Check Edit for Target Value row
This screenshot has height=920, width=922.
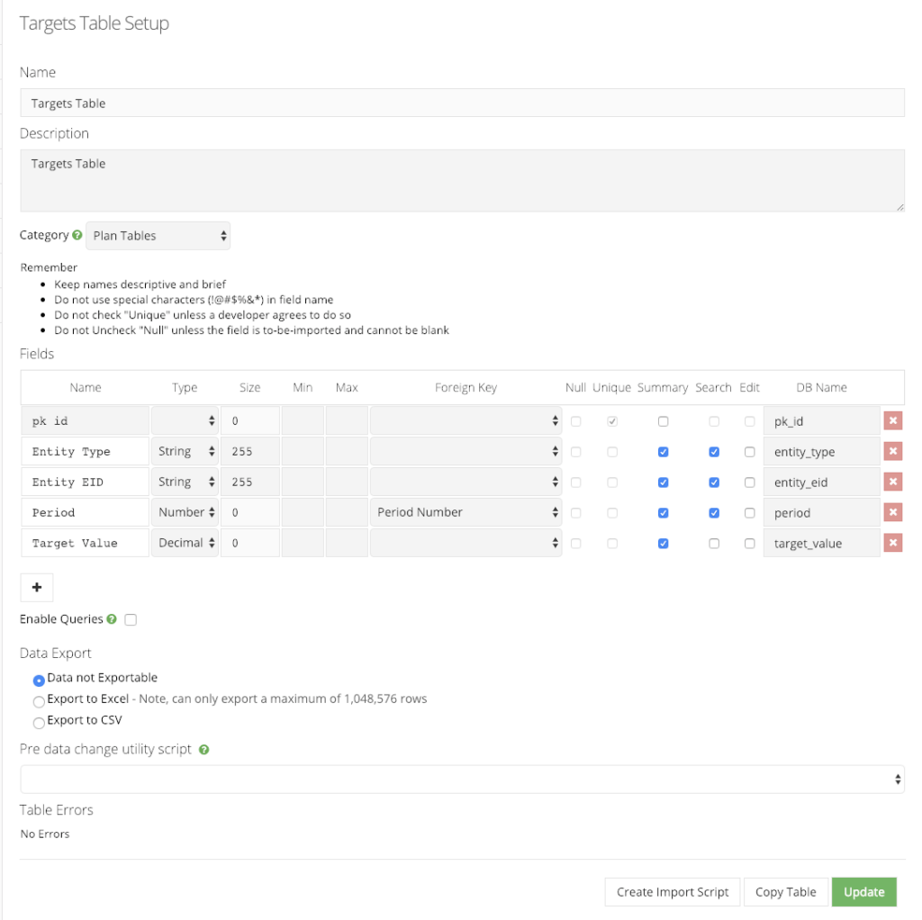pos(749,544)
